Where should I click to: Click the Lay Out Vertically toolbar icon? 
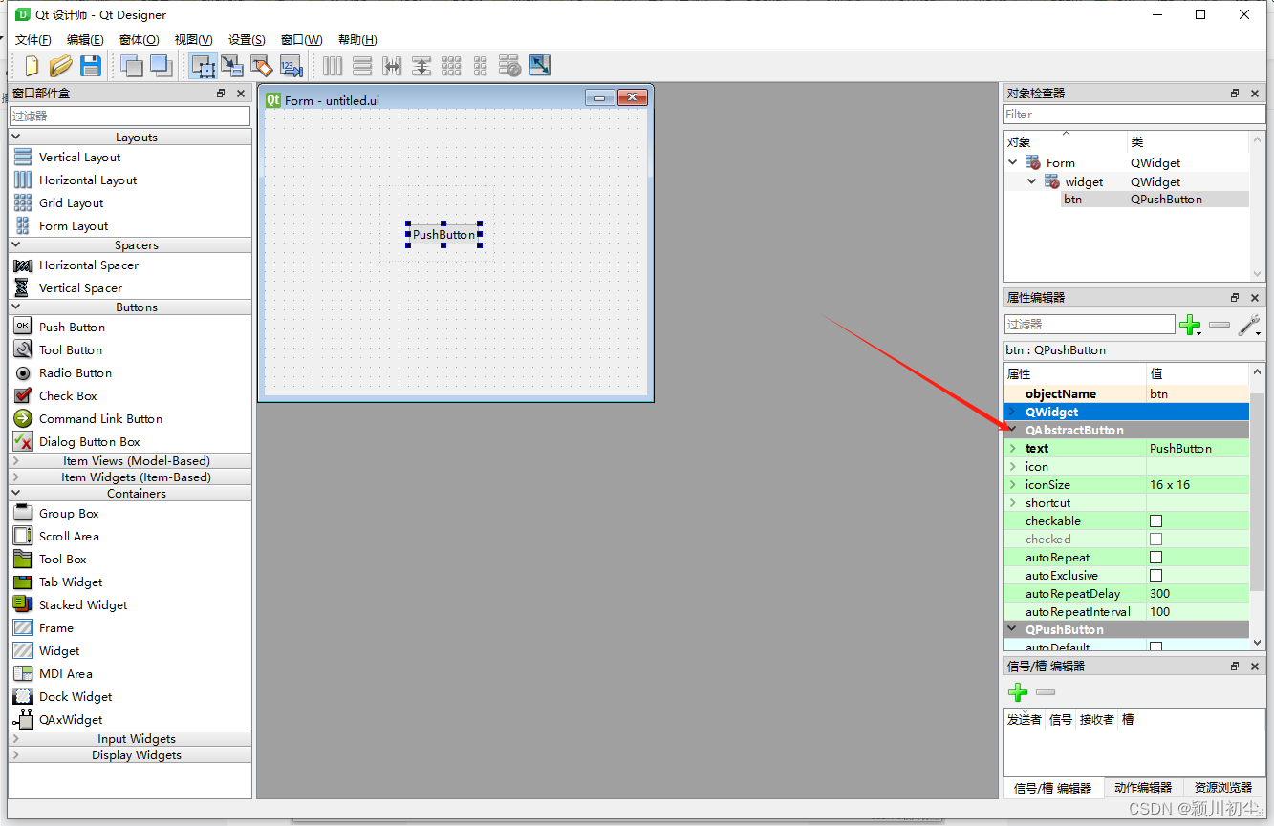(x=362, y=65)
